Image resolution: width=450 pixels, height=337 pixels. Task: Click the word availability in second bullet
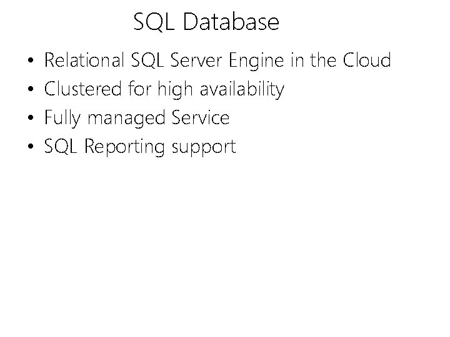(x=242, y=89)
